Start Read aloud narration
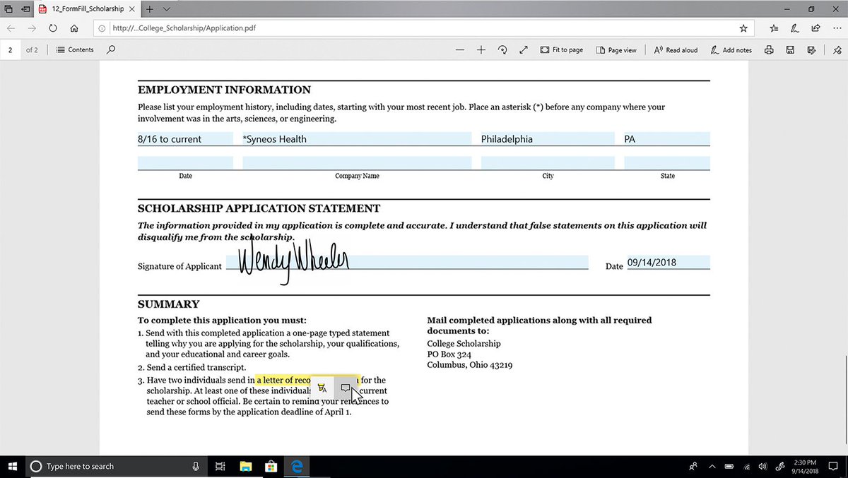The width and height of the screenshot is (848, 478). pos(675,50)
